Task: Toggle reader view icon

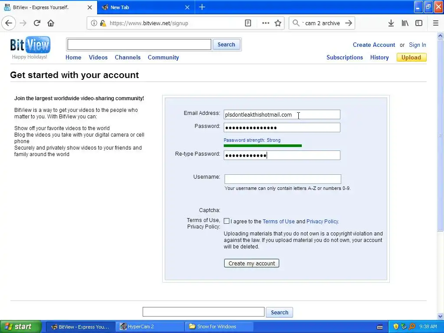Action: point(248,23)
